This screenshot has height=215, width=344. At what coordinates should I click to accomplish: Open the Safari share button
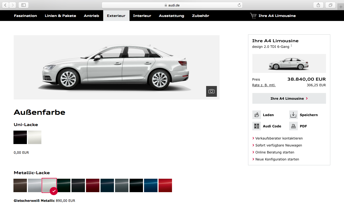(x=318, y=5)
